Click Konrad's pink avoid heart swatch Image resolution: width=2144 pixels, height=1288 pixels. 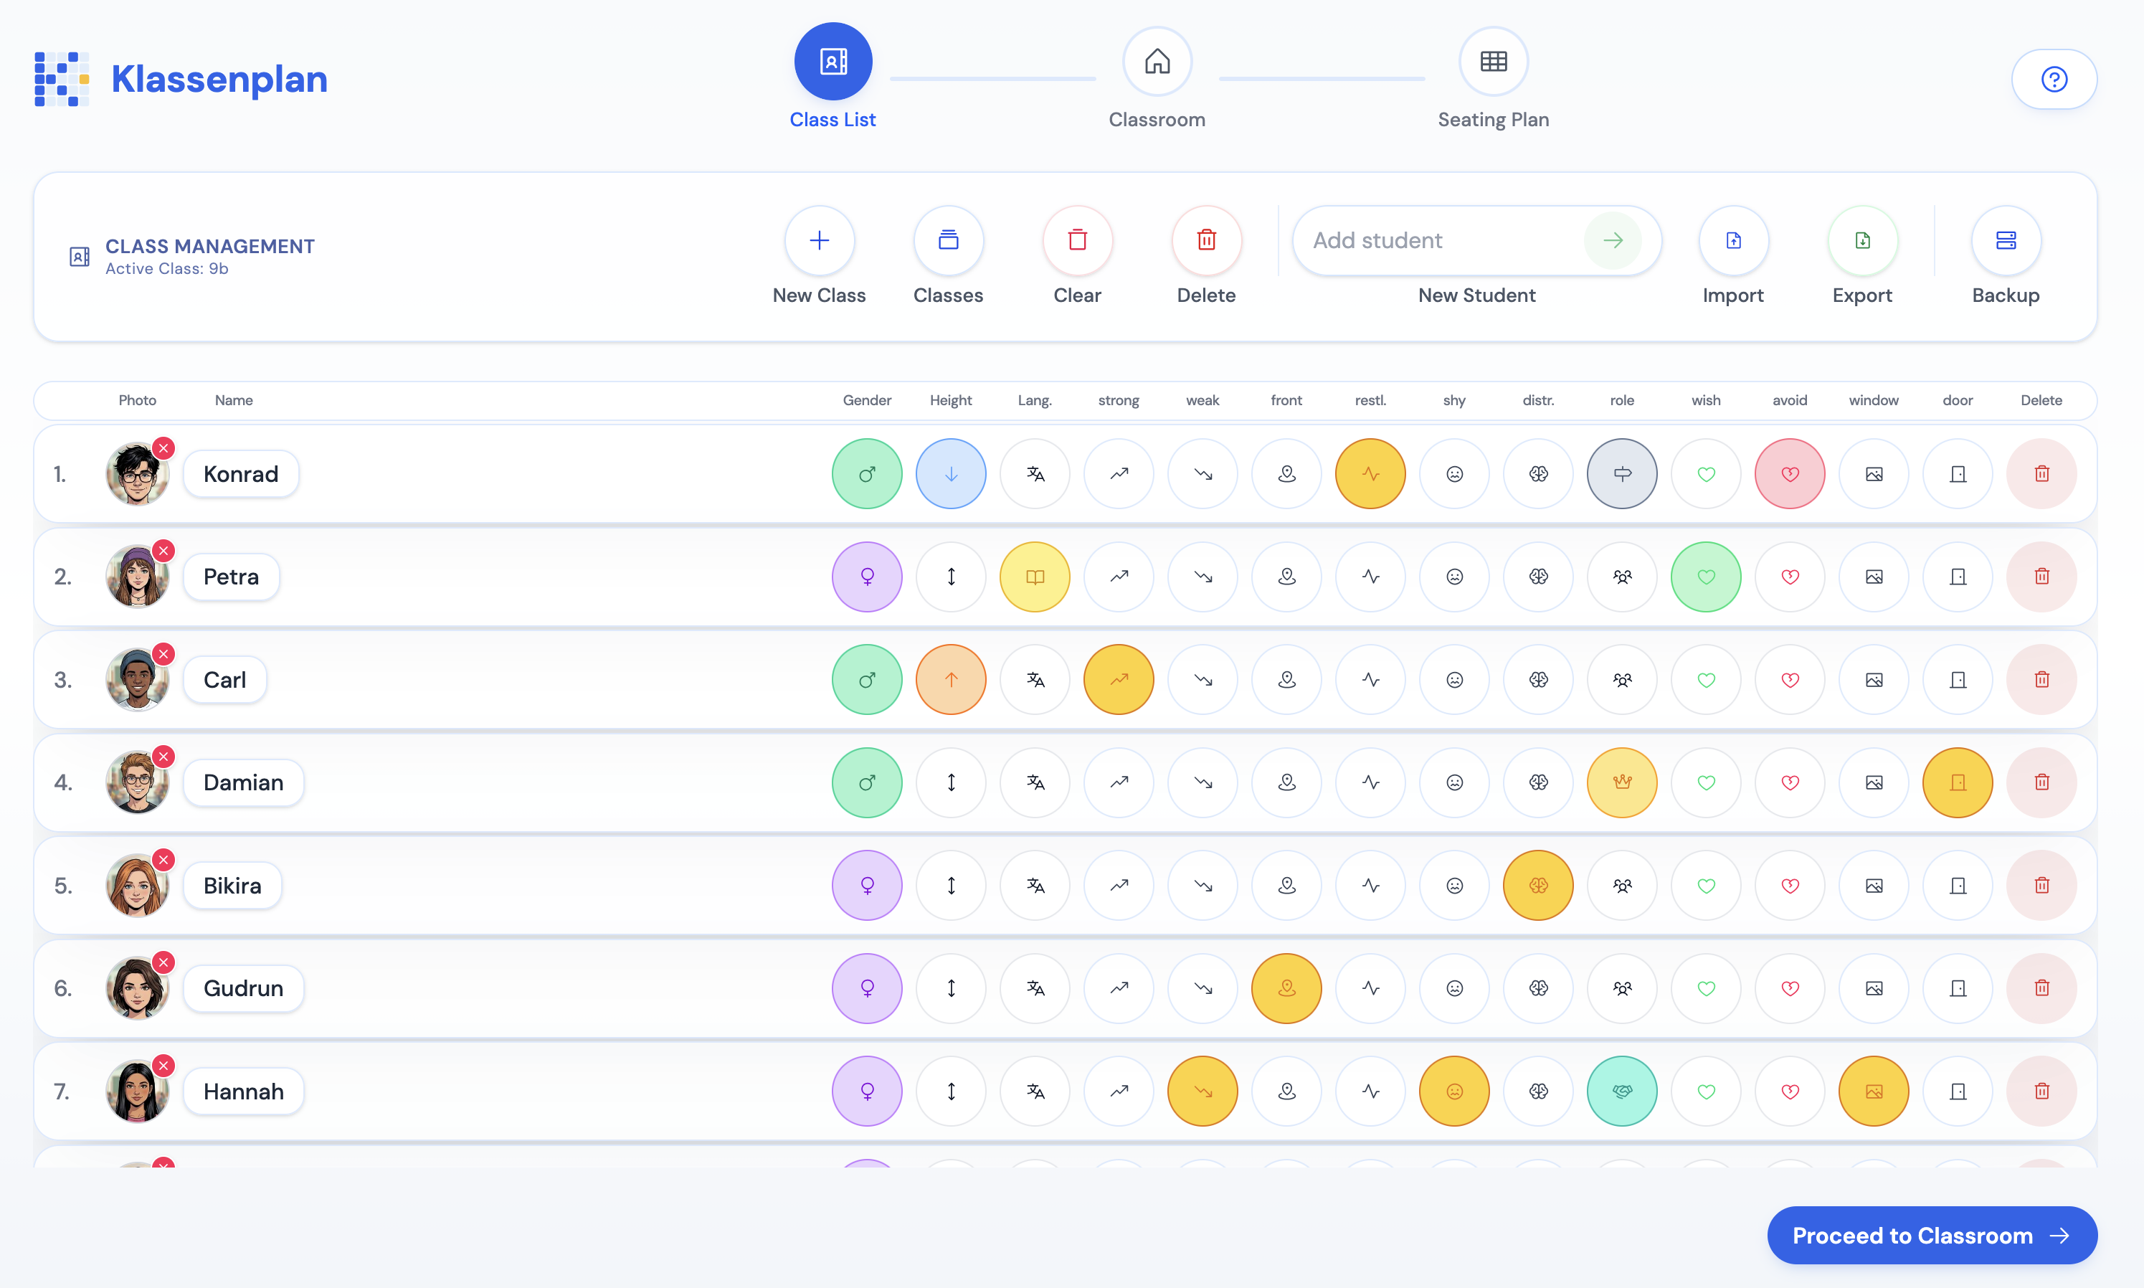tap(1789, 474)
